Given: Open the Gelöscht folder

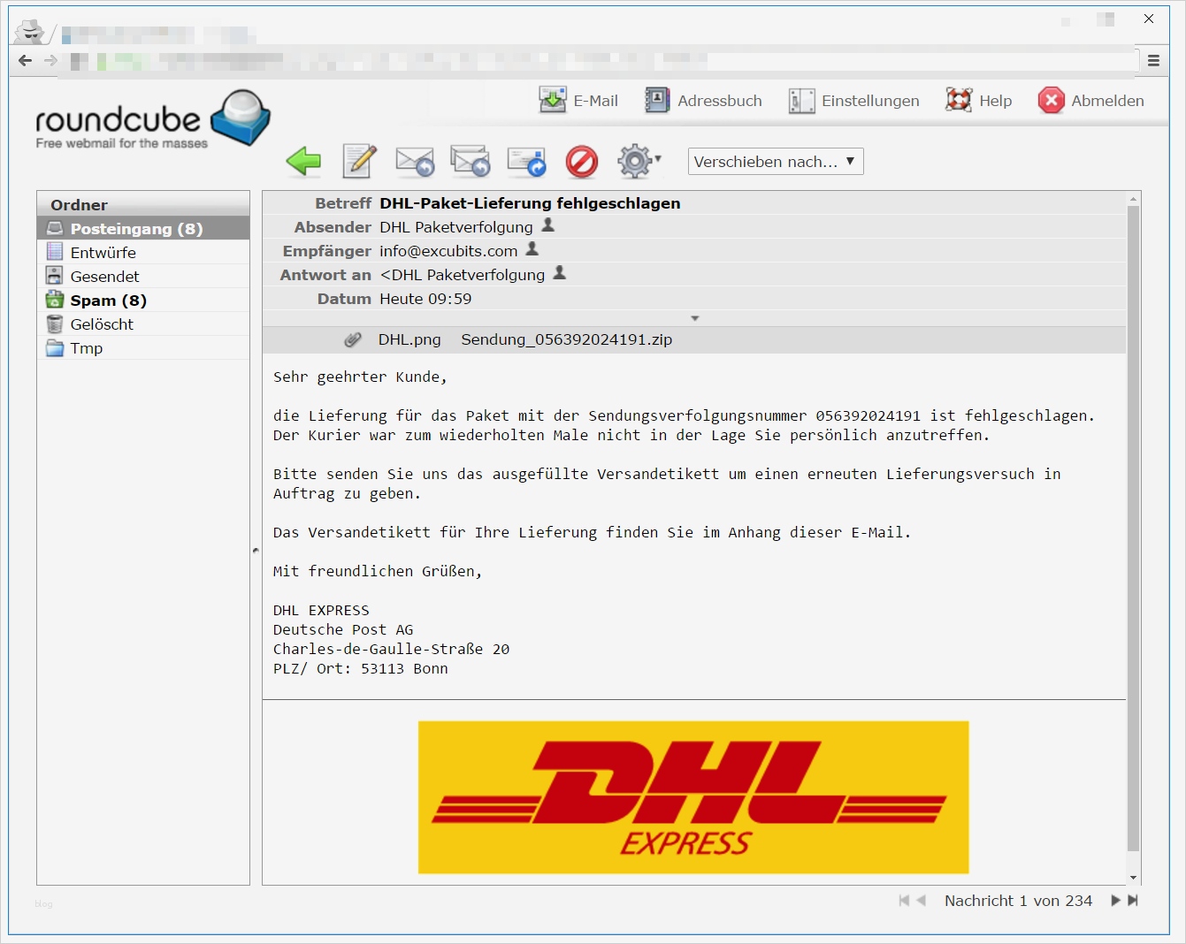Looking at the screenshot, I should point(143,324).
